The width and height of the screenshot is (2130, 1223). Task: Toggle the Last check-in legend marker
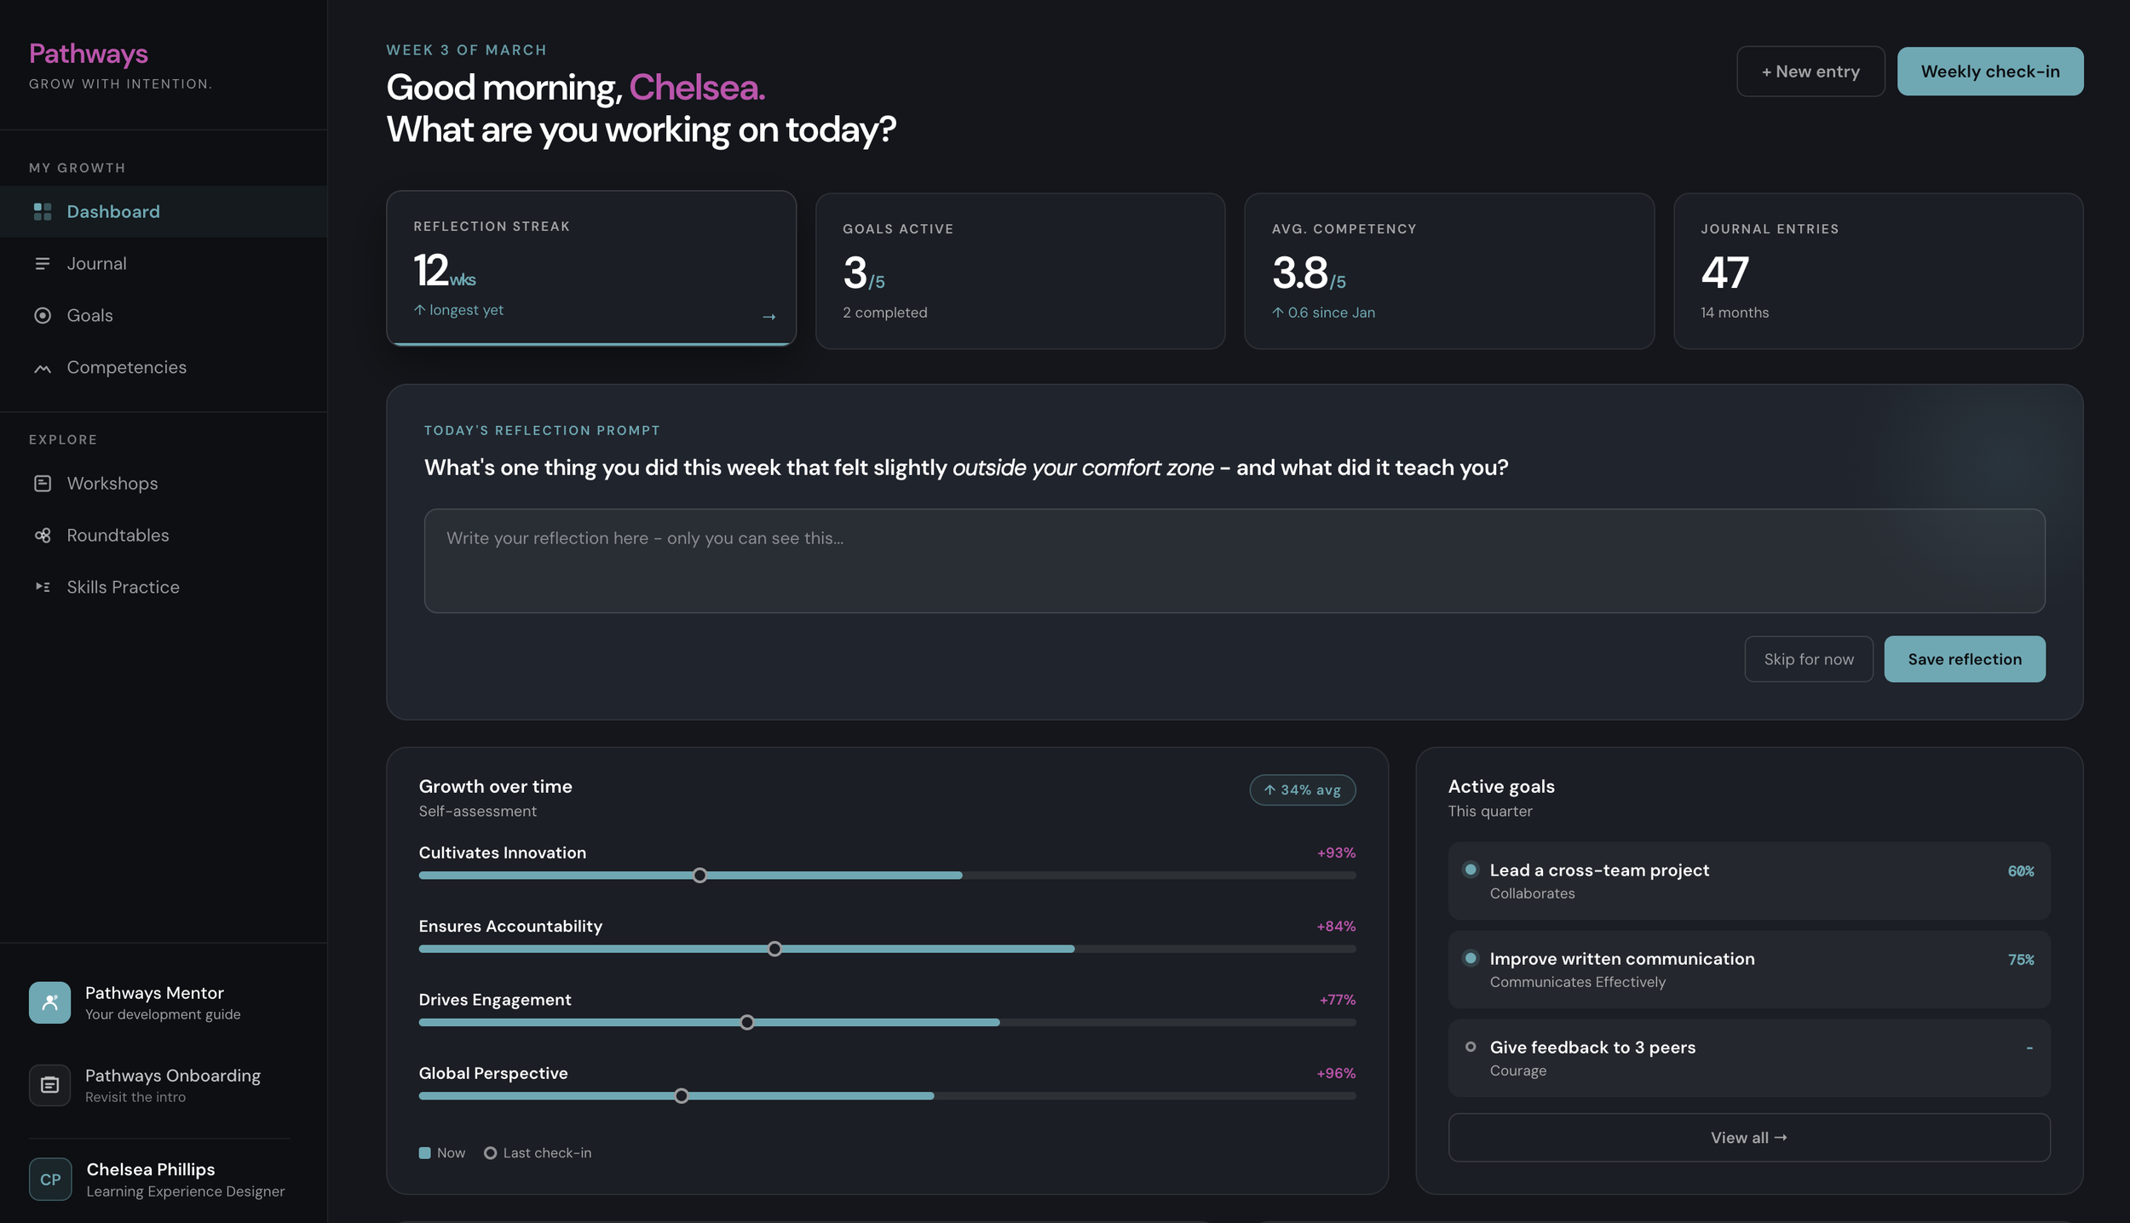click(490, 1152)
